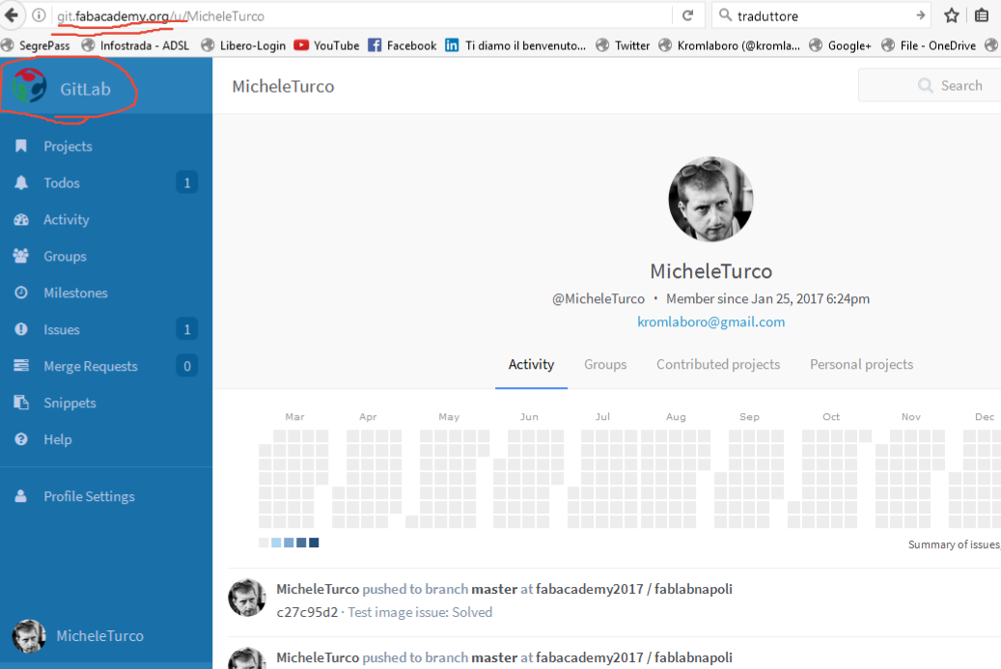
Task: Click the Member since Jan 25, 2017 text
Action: pos(767,298)
